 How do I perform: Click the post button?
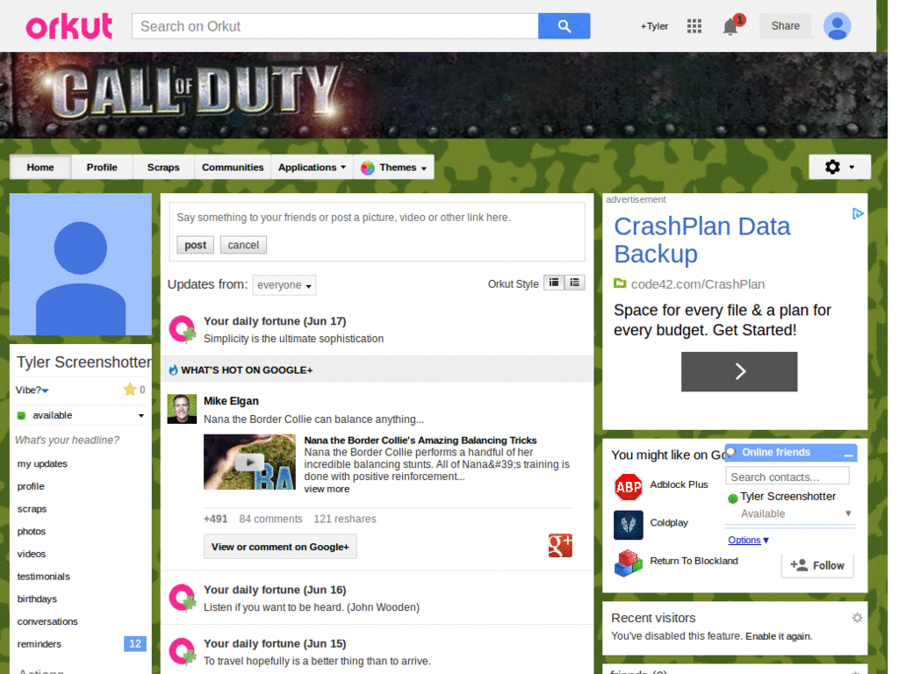point(196,245)
